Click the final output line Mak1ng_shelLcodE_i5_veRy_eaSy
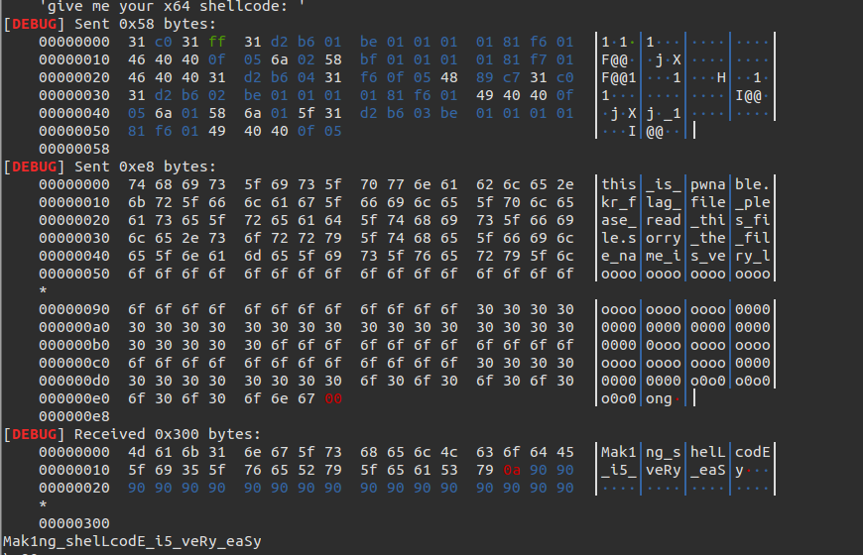This screenshot has width=863, height=555. (132, 541)
